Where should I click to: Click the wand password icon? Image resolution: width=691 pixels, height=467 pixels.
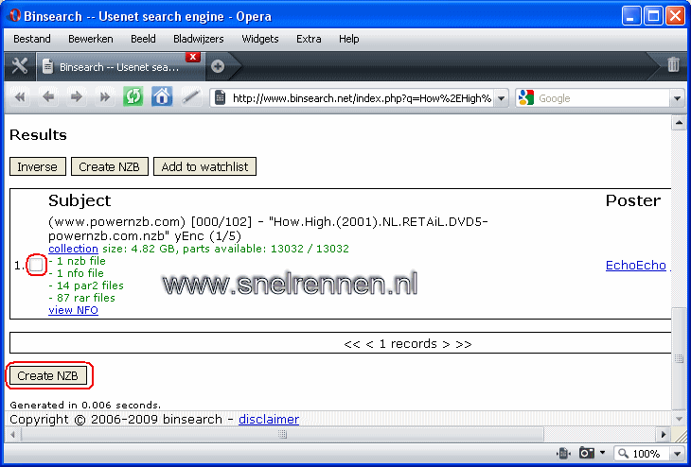point(191,97)
